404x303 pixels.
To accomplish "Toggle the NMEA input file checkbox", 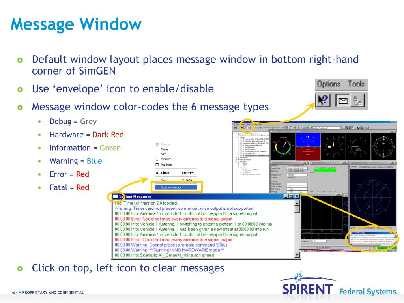I will coord(241,148).
